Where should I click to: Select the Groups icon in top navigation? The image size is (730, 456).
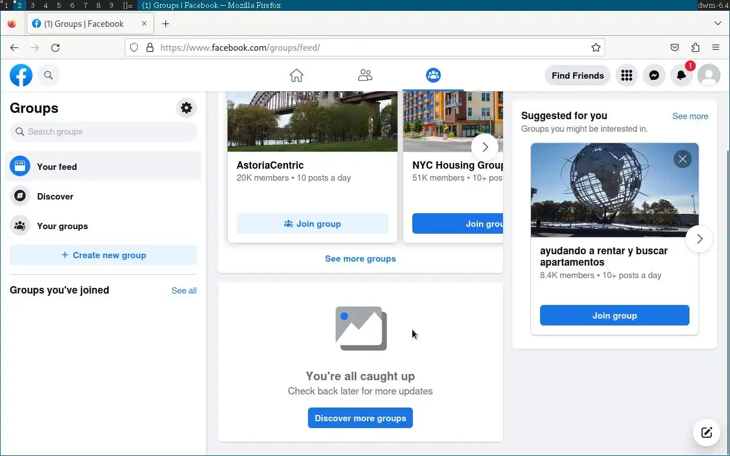click(433, 75)
